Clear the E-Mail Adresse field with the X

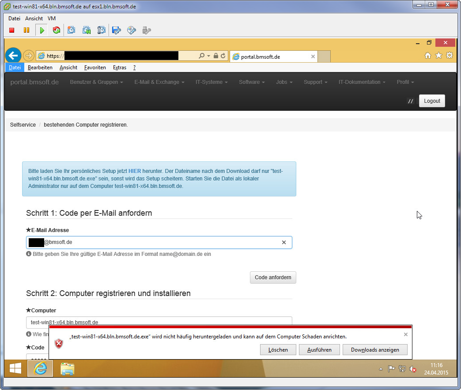click(284, 242)
